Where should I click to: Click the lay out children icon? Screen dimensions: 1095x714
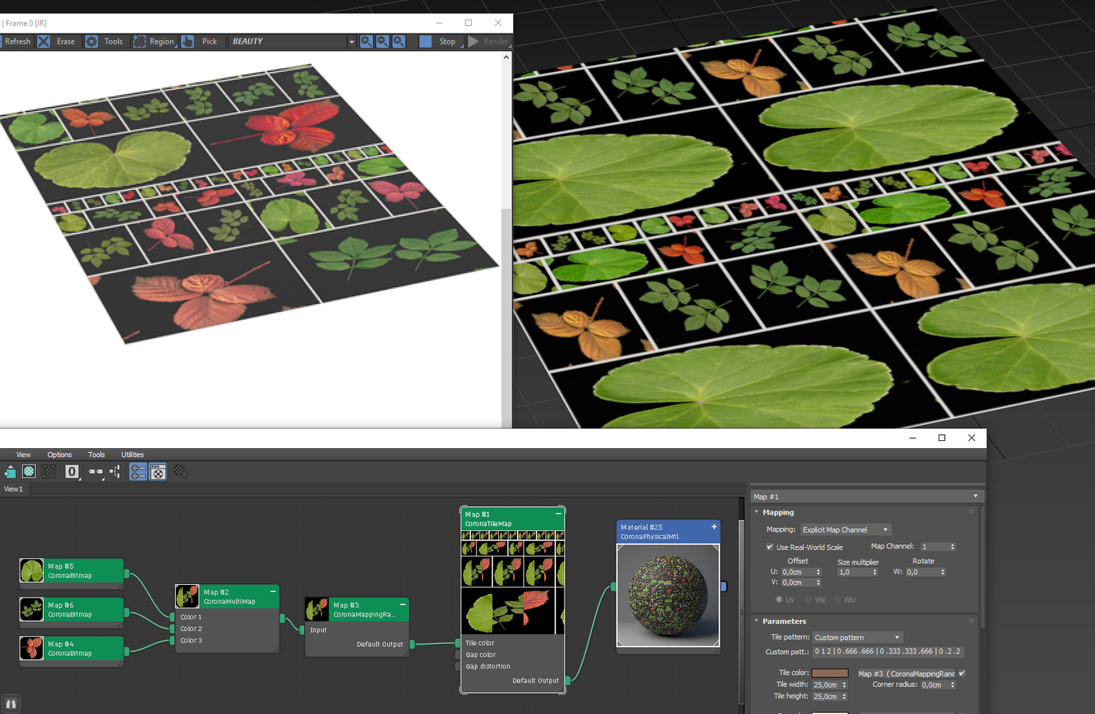(x=115, y=472)
